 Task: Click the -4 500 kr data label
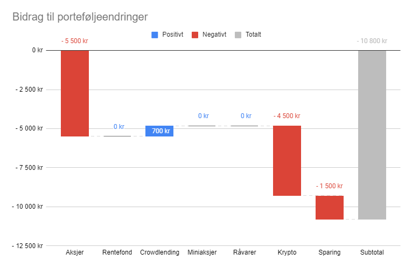coord(287,116)
